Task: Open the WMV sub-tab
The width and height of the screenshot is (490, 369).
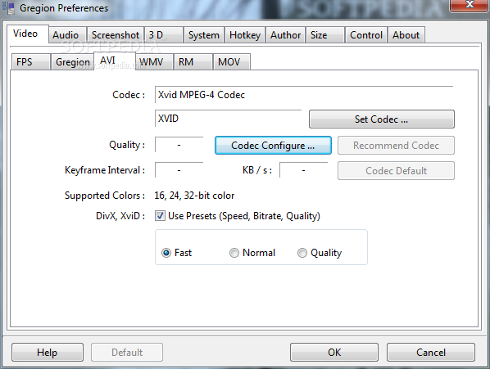Action: click(154, 61)
